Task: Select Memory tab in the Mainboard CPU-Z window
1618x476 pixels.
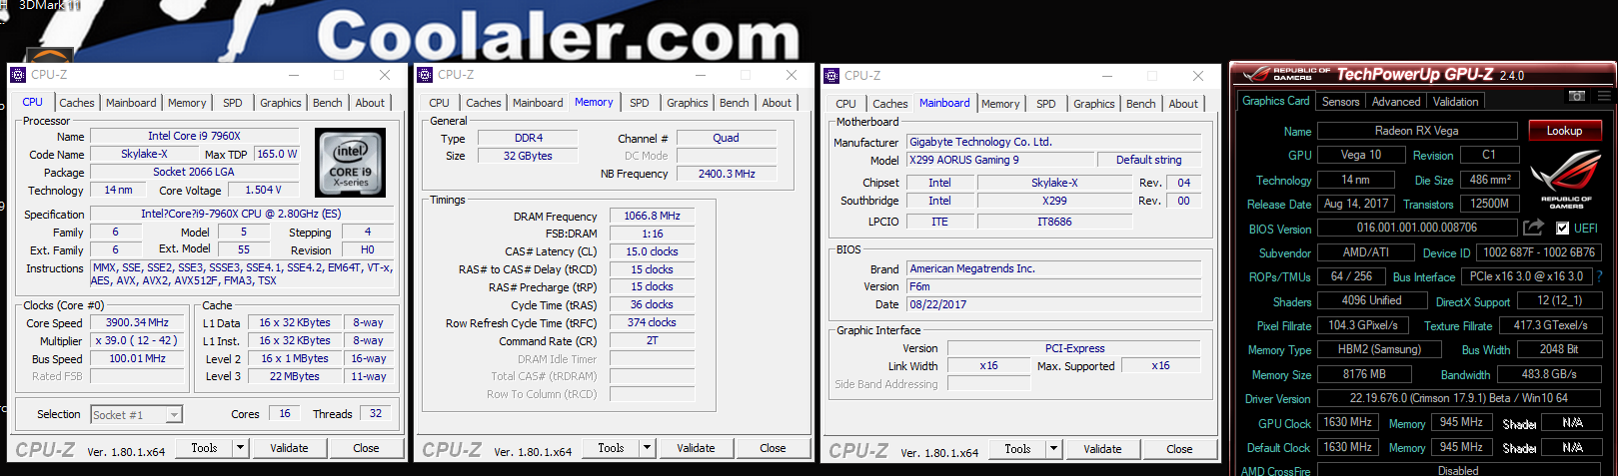Action: coord(1000,104)
